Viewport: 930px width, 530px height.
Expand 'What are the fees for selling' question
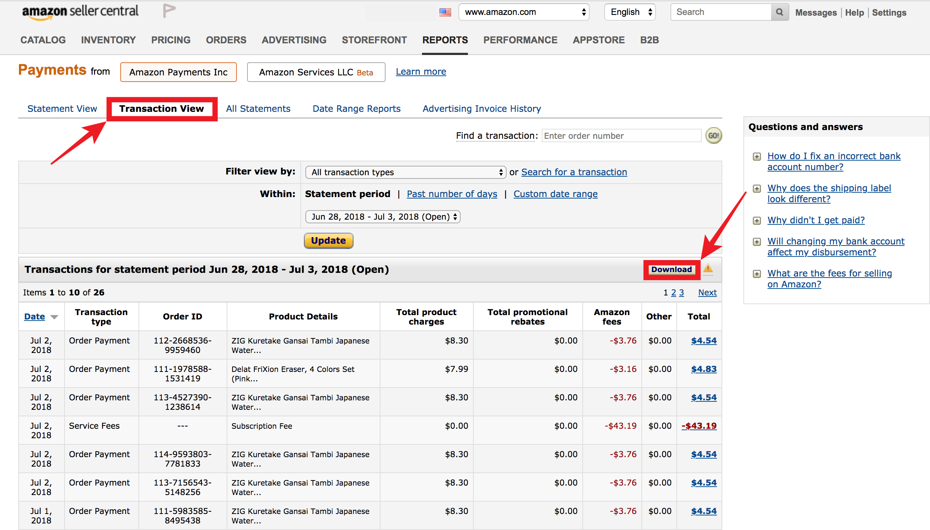tap(757, 274)
